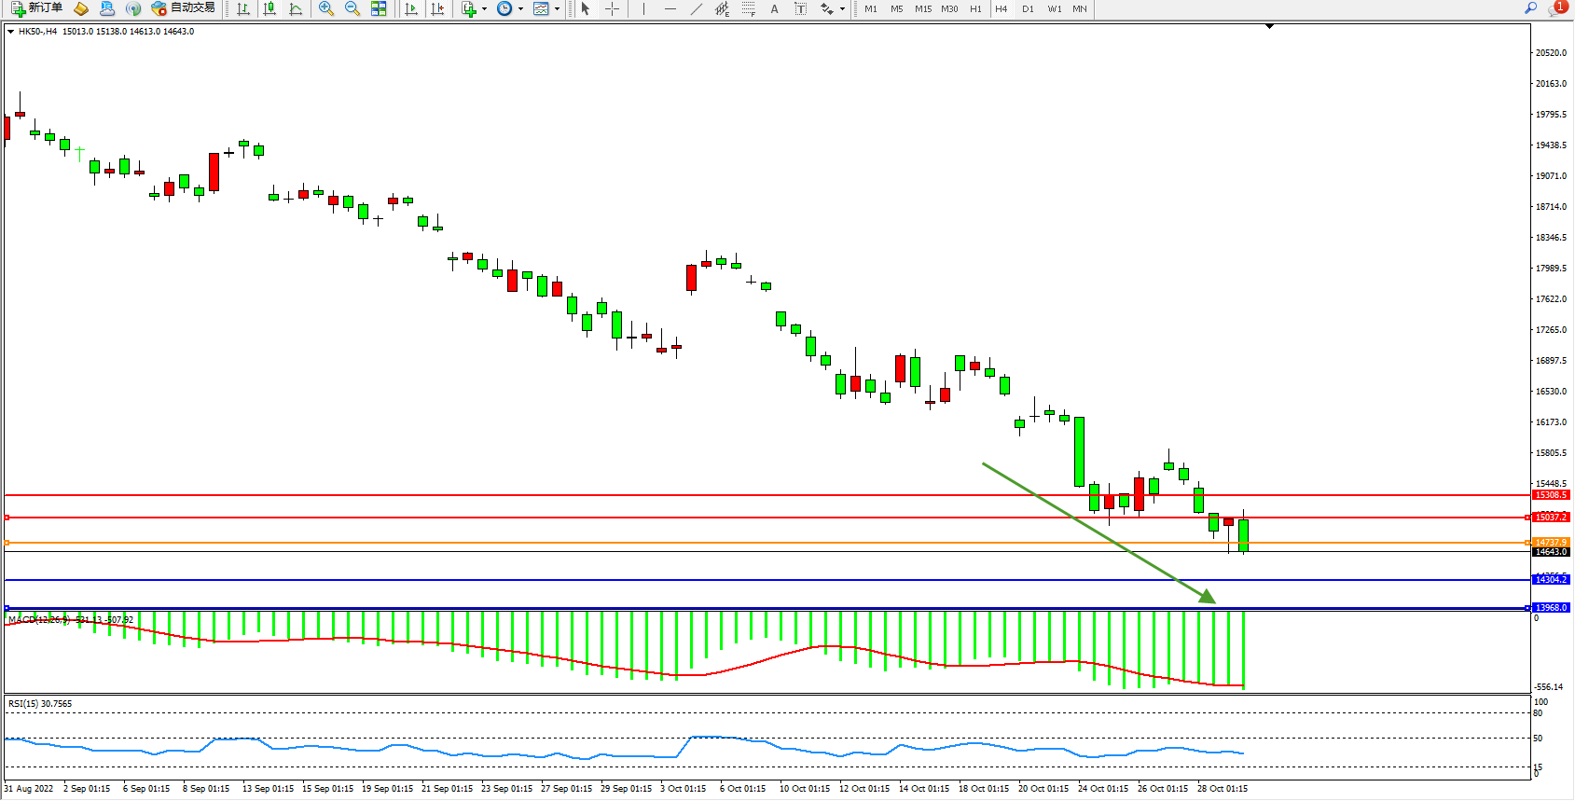Switch chart to bar chart display
This screenshot has height=801, width=1575.
tap(243, 8)
